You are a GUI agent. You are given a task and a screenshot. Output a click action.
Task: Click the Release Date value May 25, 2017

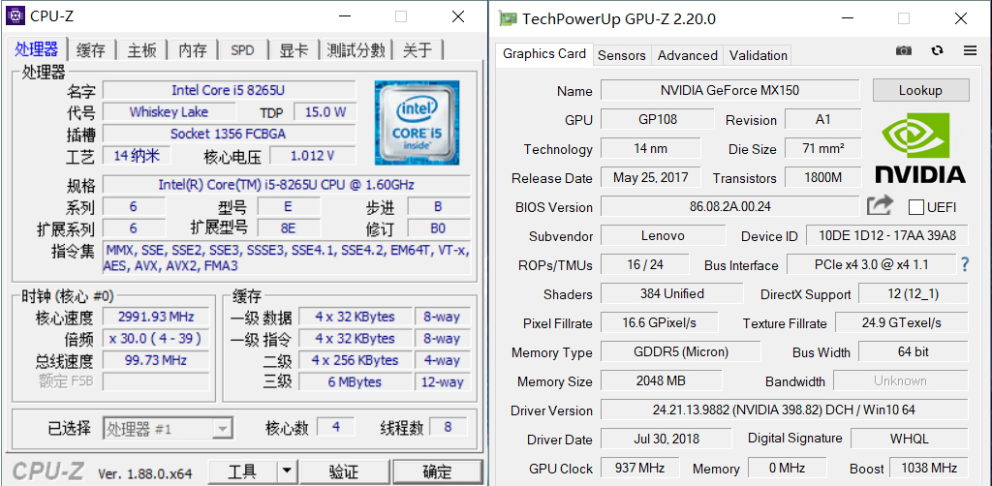coord(650,177)
